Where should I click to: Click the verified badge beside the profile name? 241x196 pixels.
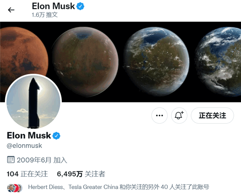click(x=56, y=136)
